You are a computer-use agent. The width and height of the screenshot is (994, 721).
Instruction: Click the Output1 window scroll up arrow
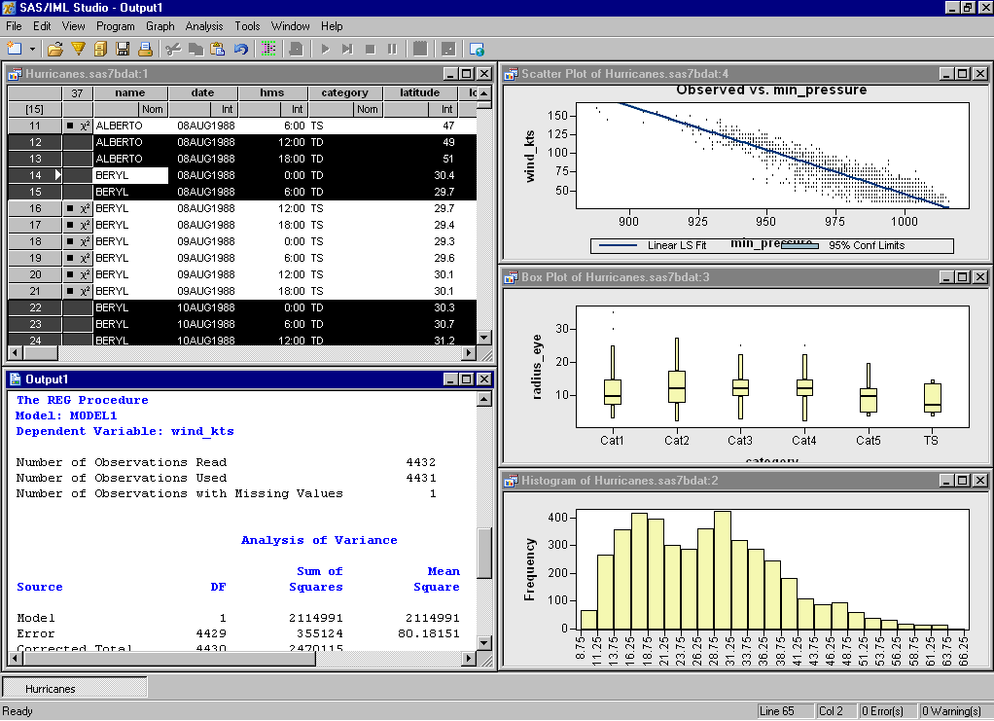click(483, 399)
